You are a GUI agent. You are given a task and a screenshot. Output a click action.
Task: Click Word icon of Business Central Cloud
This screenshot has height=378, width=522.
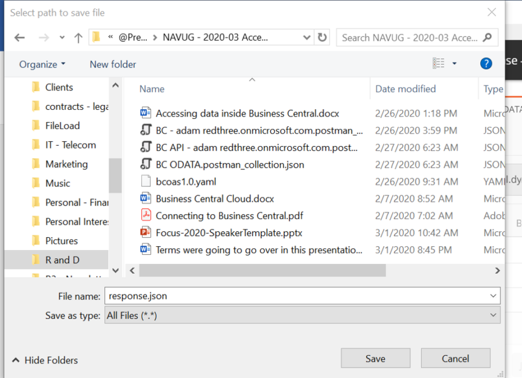point(146,198)
